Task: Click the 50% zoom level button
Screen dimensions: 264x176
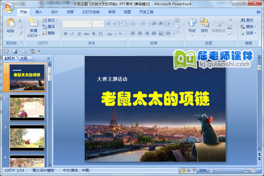Action: [203, 170]
